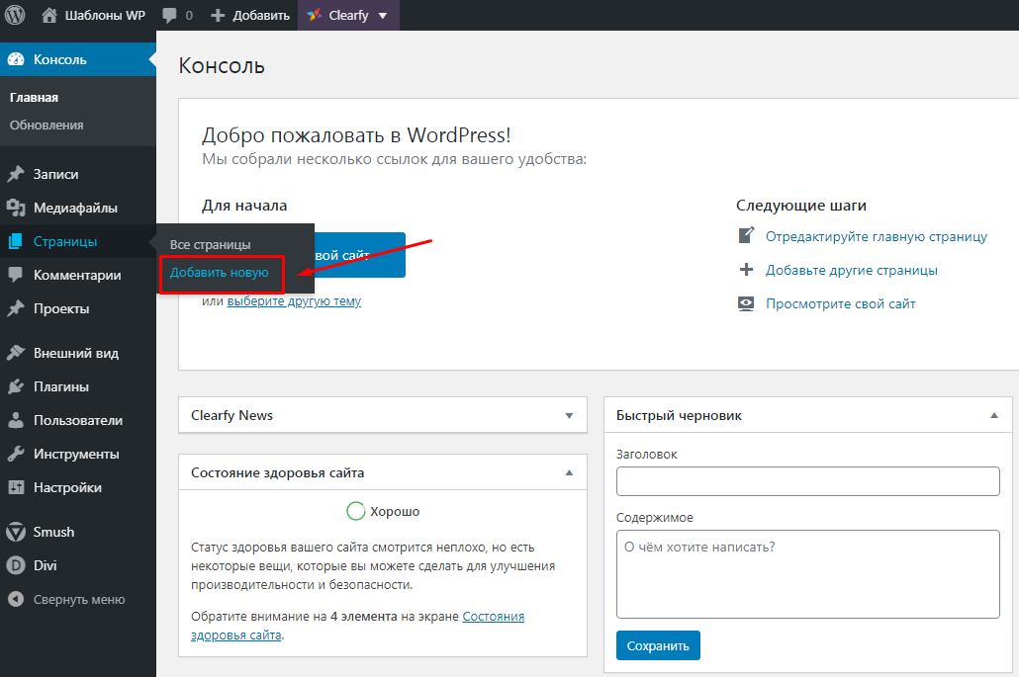Collapse the Clearfy News panel

tap(569, 416)
